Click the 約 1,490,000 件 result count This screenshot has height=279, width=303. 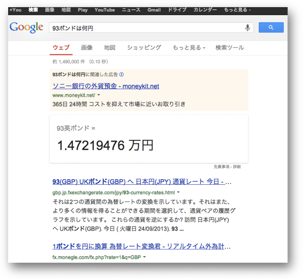point(69,62)
